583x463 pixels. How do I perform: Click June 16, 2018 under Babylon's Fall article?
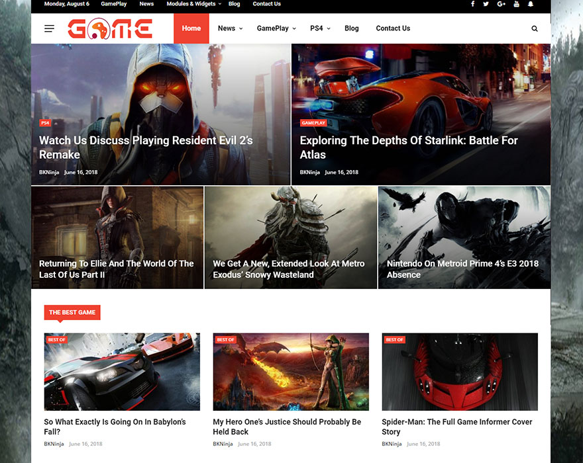(85, 444)
